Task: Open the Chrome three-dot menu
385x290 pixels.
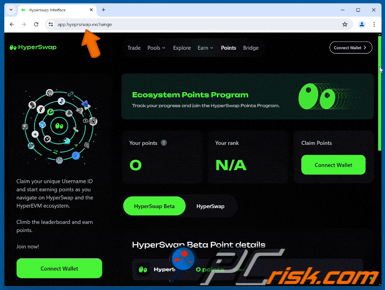Action: click(x=374, y=24)
